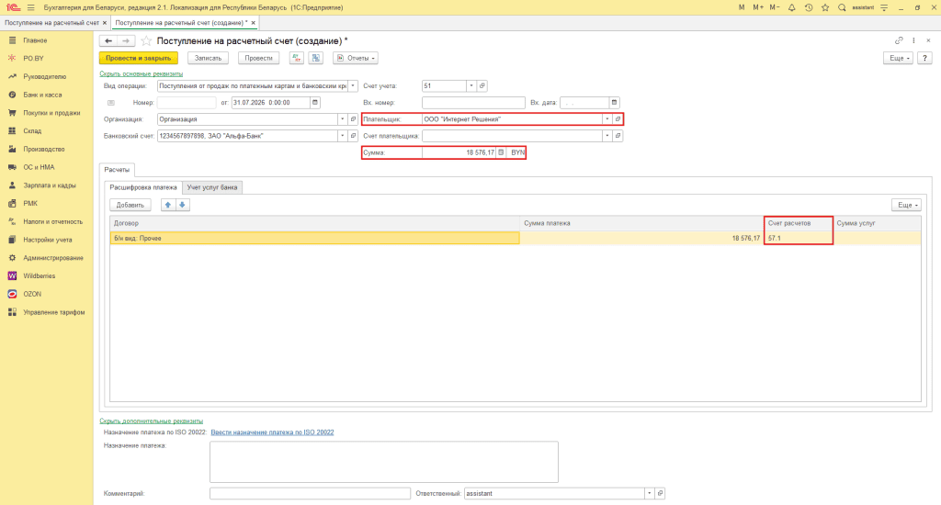Expand the Счет плательщика dropdown
This screenshot has width=941, height=505.
tap(607, 136)
